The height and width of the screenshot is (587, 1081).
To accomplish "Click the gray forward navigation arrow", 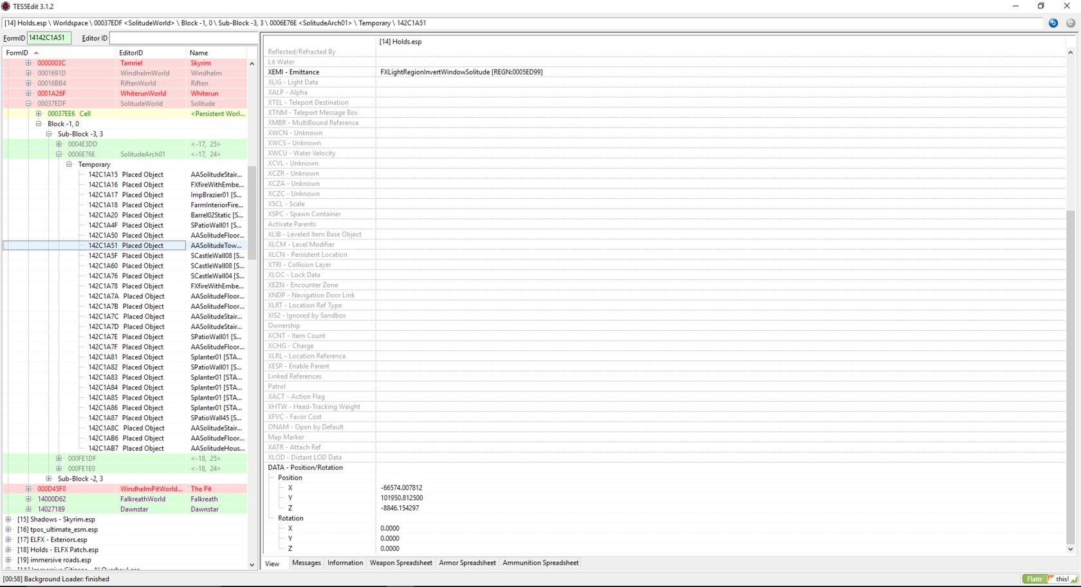I will [1071, 23].
